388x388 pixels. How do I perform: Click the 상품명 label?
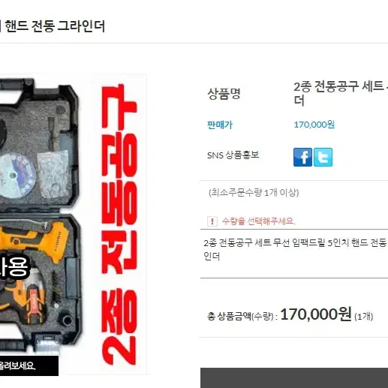[x=224, y=94]
